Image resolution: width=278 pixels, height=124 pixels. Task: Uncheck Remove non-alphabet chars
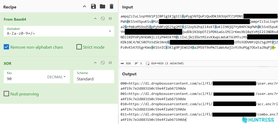[6, 47]
